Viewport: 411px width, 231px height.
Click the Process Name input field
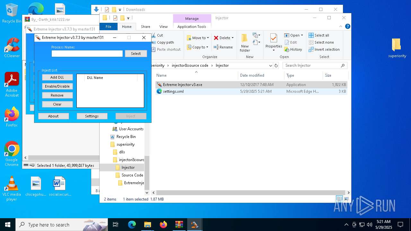(87, 54)
